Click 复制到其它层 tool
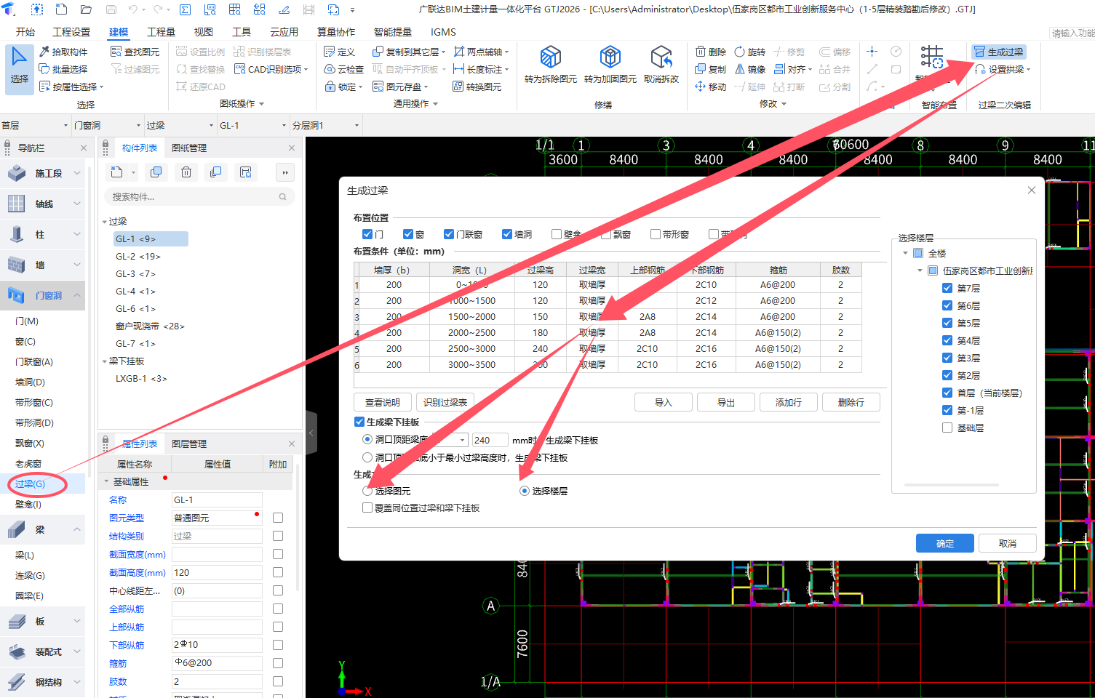 pyautogui.click(x=408, y=52)
